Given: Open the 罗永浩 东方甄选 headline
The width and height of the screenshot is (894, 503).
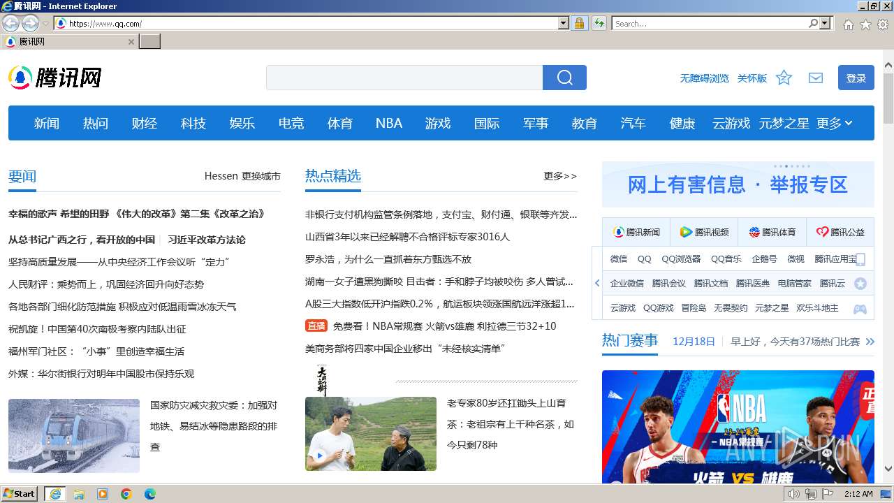Looking at the screenshot, I should 388,259.
